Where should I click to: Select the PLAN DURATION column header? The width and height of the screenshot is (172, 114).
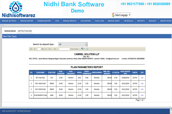pos(61,73)
